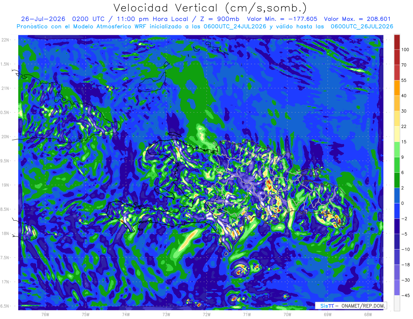
Task: Click the longitude label "68W"
Action: pyautogui.click(x=368, y=314)
